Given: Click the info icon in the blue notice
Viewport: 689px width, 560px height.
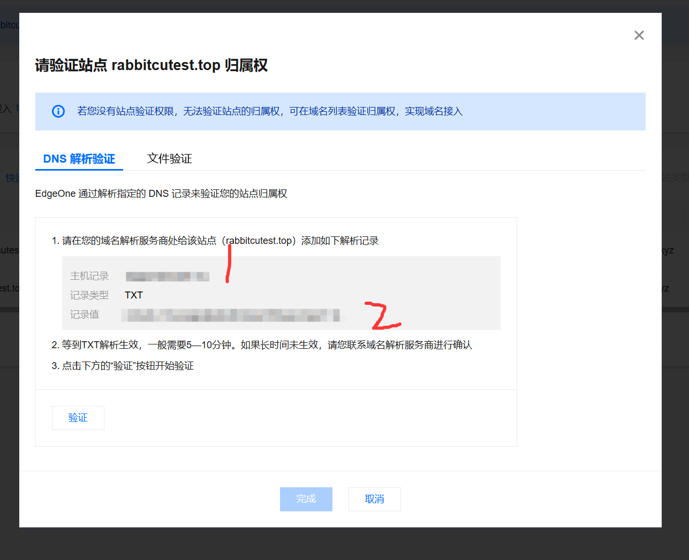Looking at the screenshot, I should (x=58, y=111).
